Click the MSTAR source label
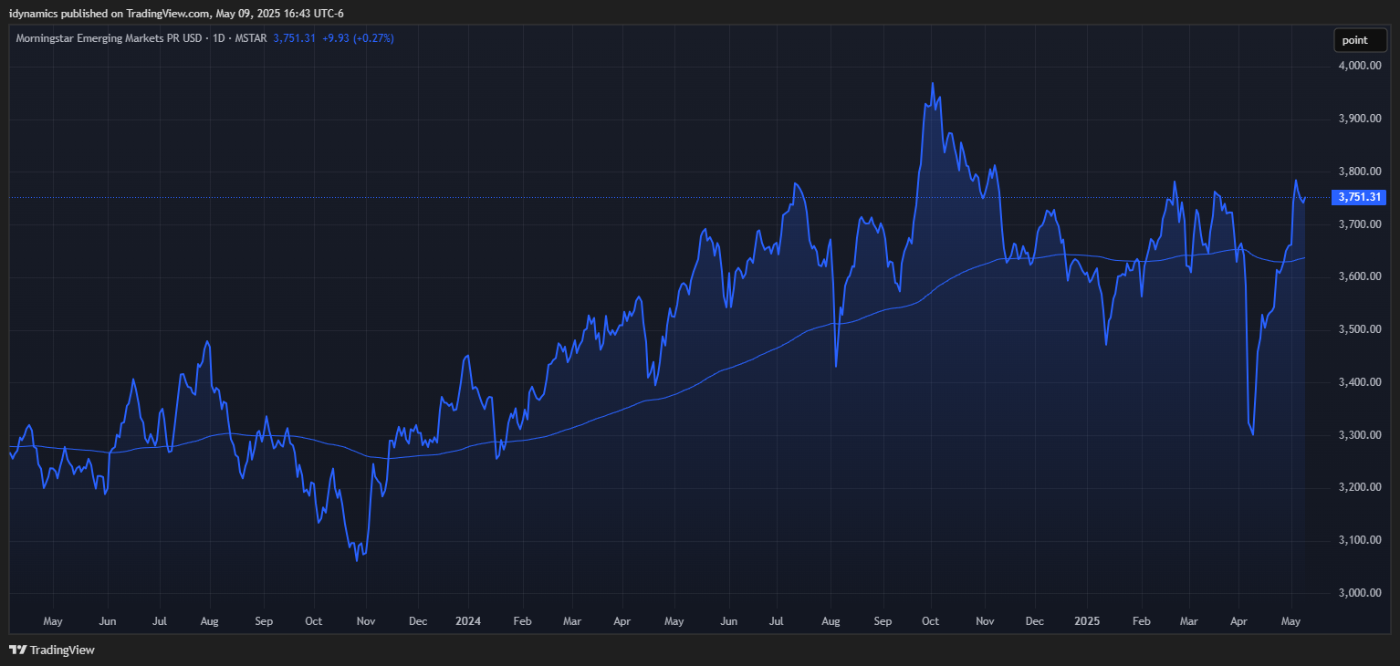The image size is (1400, 666). (251, 38)
